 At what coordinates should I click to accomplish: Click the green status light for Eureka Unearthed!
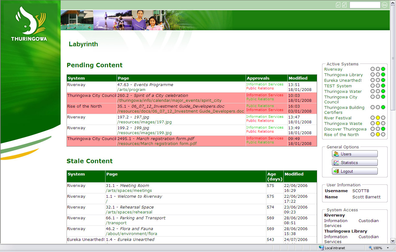pyautogui.click(x=383, y=81)
